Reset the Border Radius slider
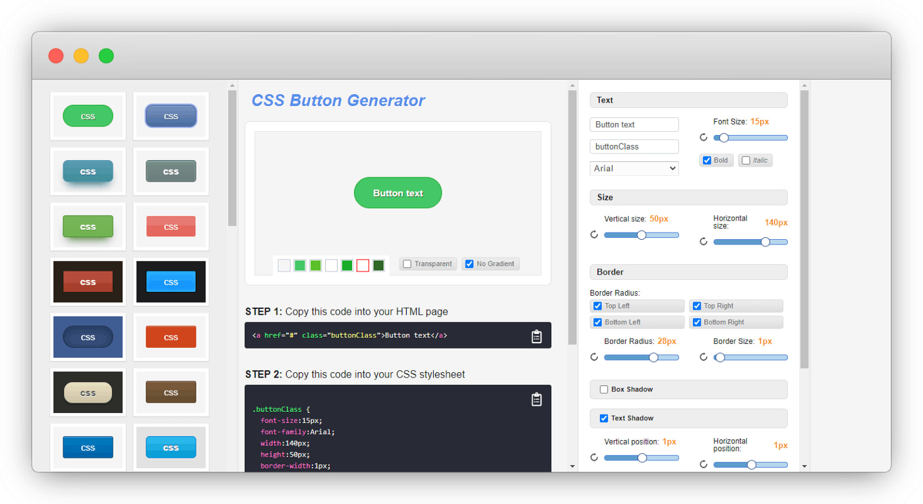The image size is (923, 504). click(594, 357)
